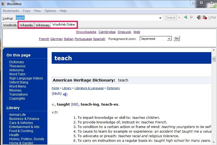Open the Cambridge link
Screen dimensions: 217x145
pyautogui.click(x=107, y=32)
